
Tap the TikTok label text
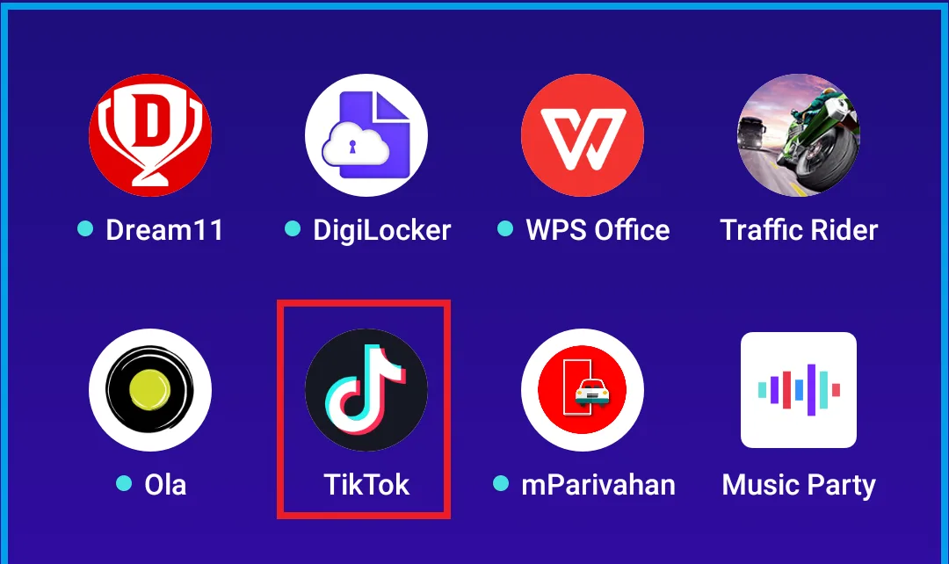point(366,485)
